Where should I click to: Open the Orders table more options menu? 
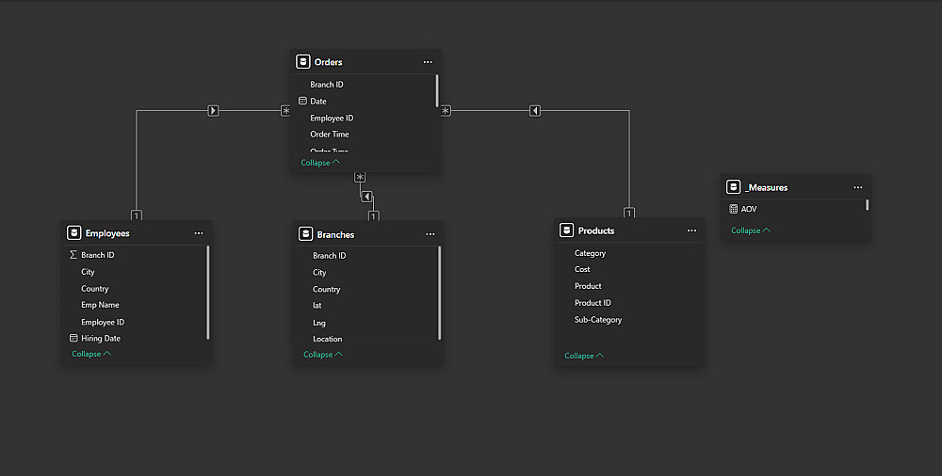point(428,62)
